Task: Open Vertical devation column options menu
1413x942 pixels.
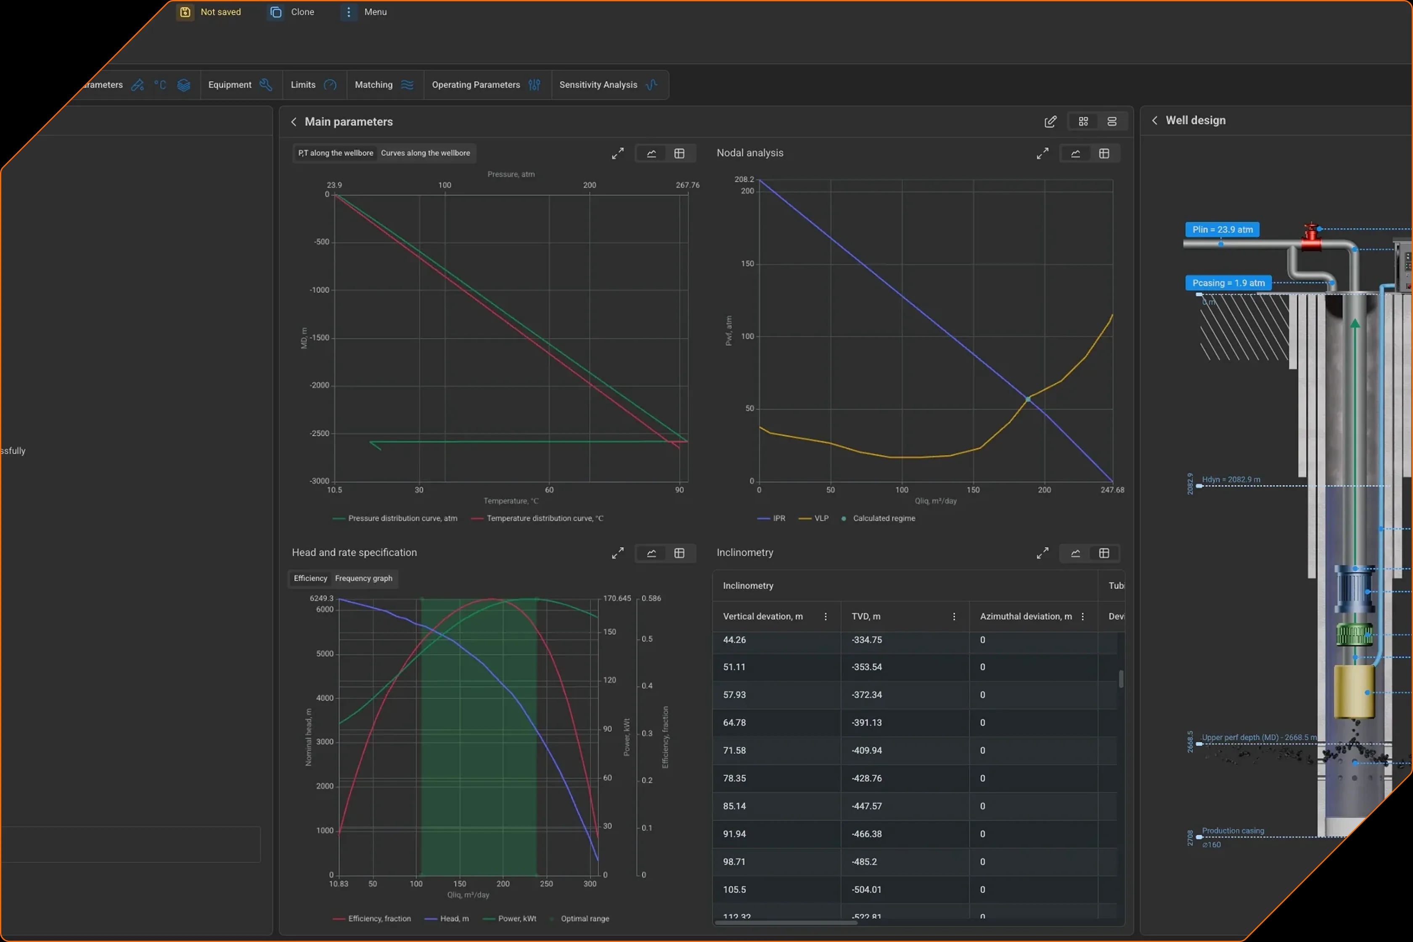Action: click(825, 616)
